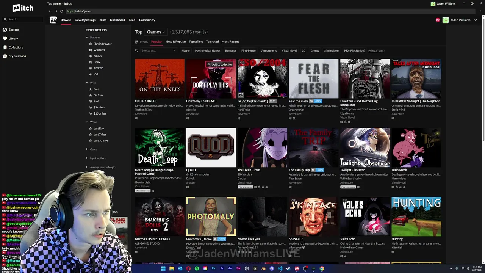Open the Select a tag dropdown
The height and width of the screenshot is (273, 485).
pyautogui.click(x=158, y=50)
